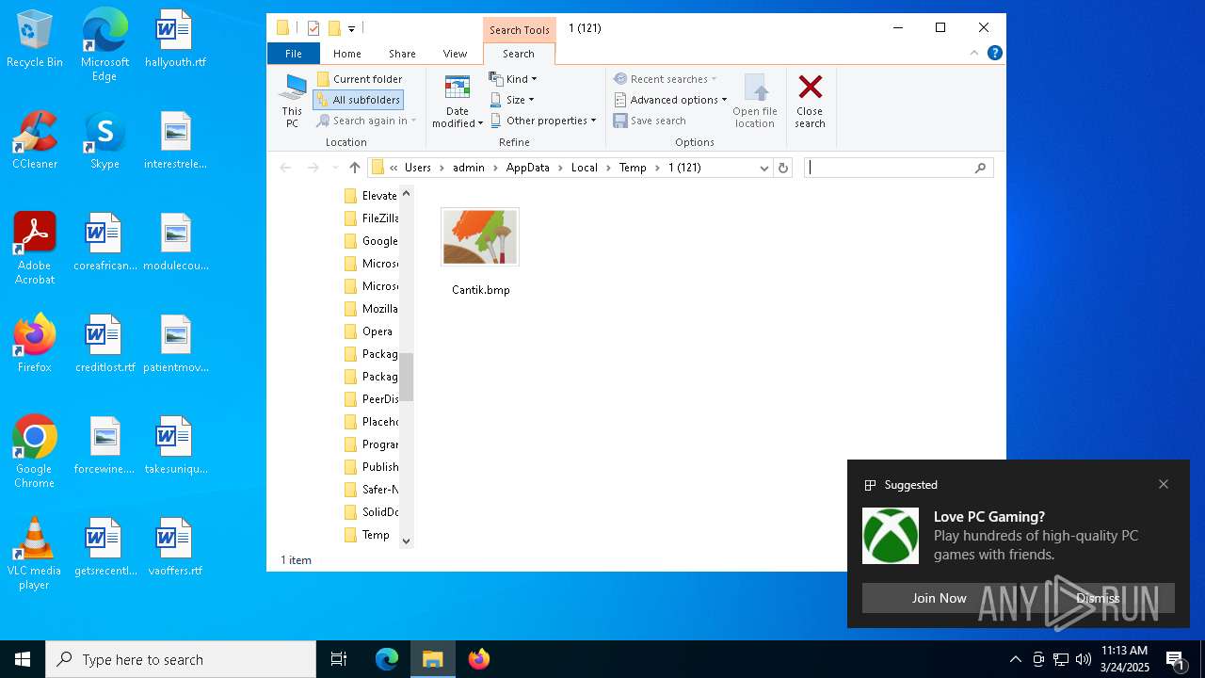Image resolution: width=1205 pixels, height=678 pixels.
Task: Select hallyouth.rtf desktop file
Action: [175, 40]
